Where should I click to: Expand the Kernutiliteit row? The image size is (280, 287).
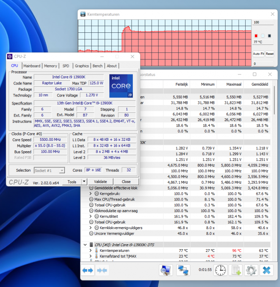[90, 216]
